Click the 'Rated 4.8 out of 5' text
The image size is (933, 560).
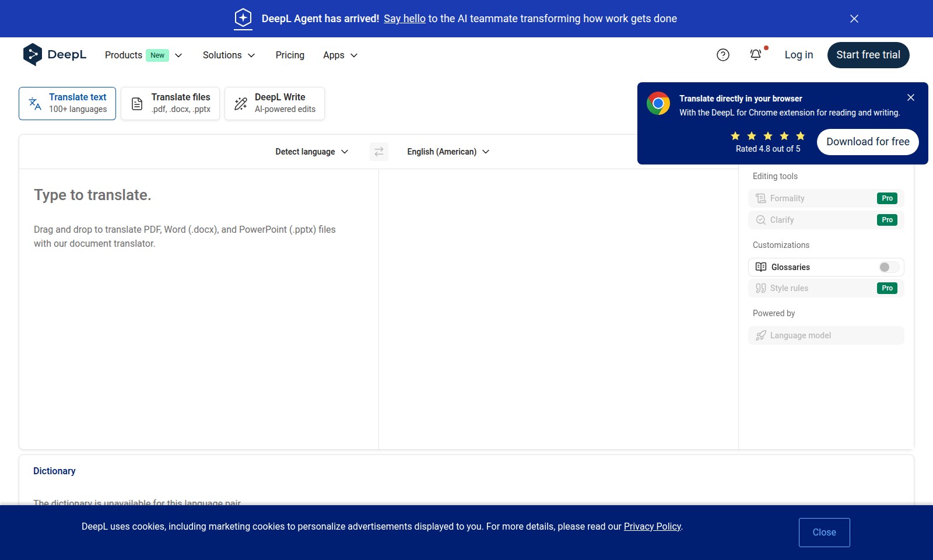(768, 149)
